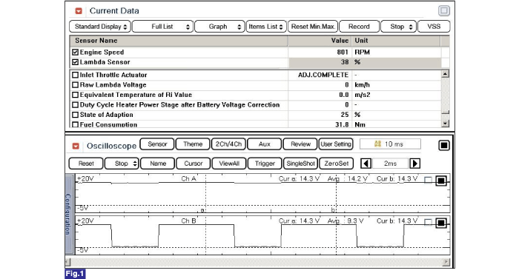519x279 pixels.
Task: Collapse the Oscilloscope panel red arrow icon
Action: pos(76,146)
